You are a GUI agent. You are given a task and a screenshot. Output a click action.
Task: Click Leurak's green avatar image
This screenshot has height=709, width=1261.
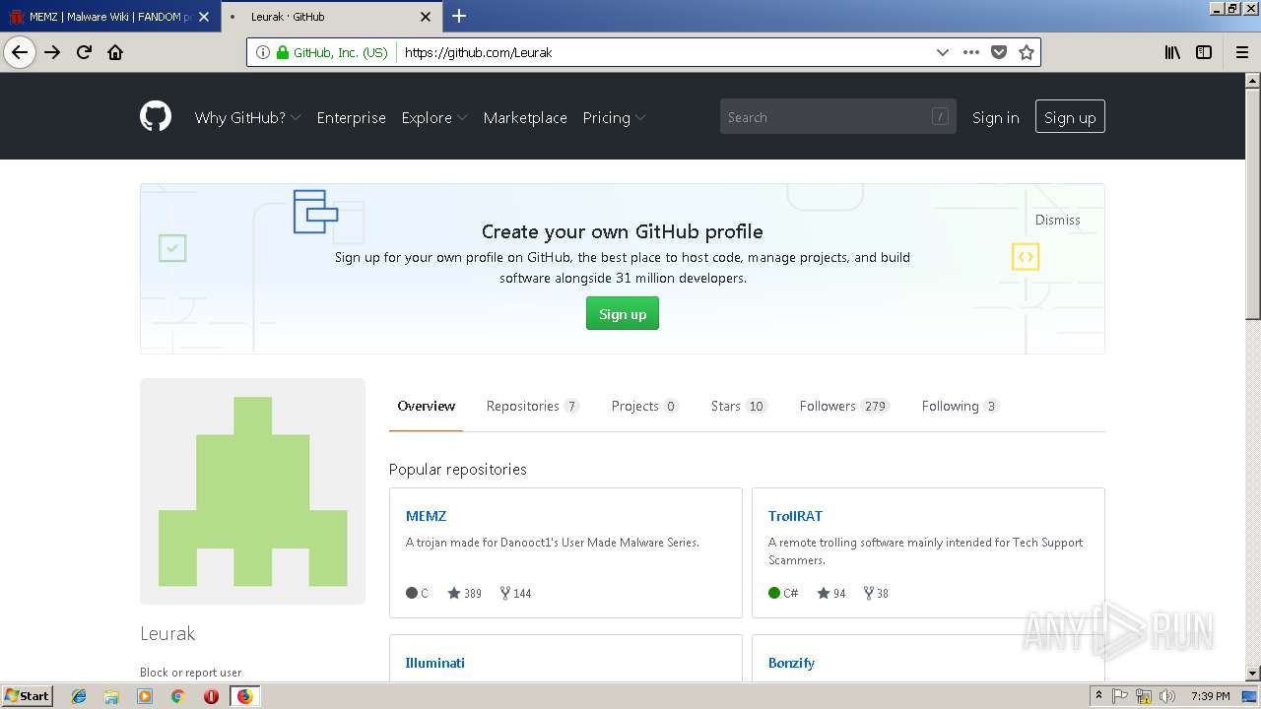(252, 491)
